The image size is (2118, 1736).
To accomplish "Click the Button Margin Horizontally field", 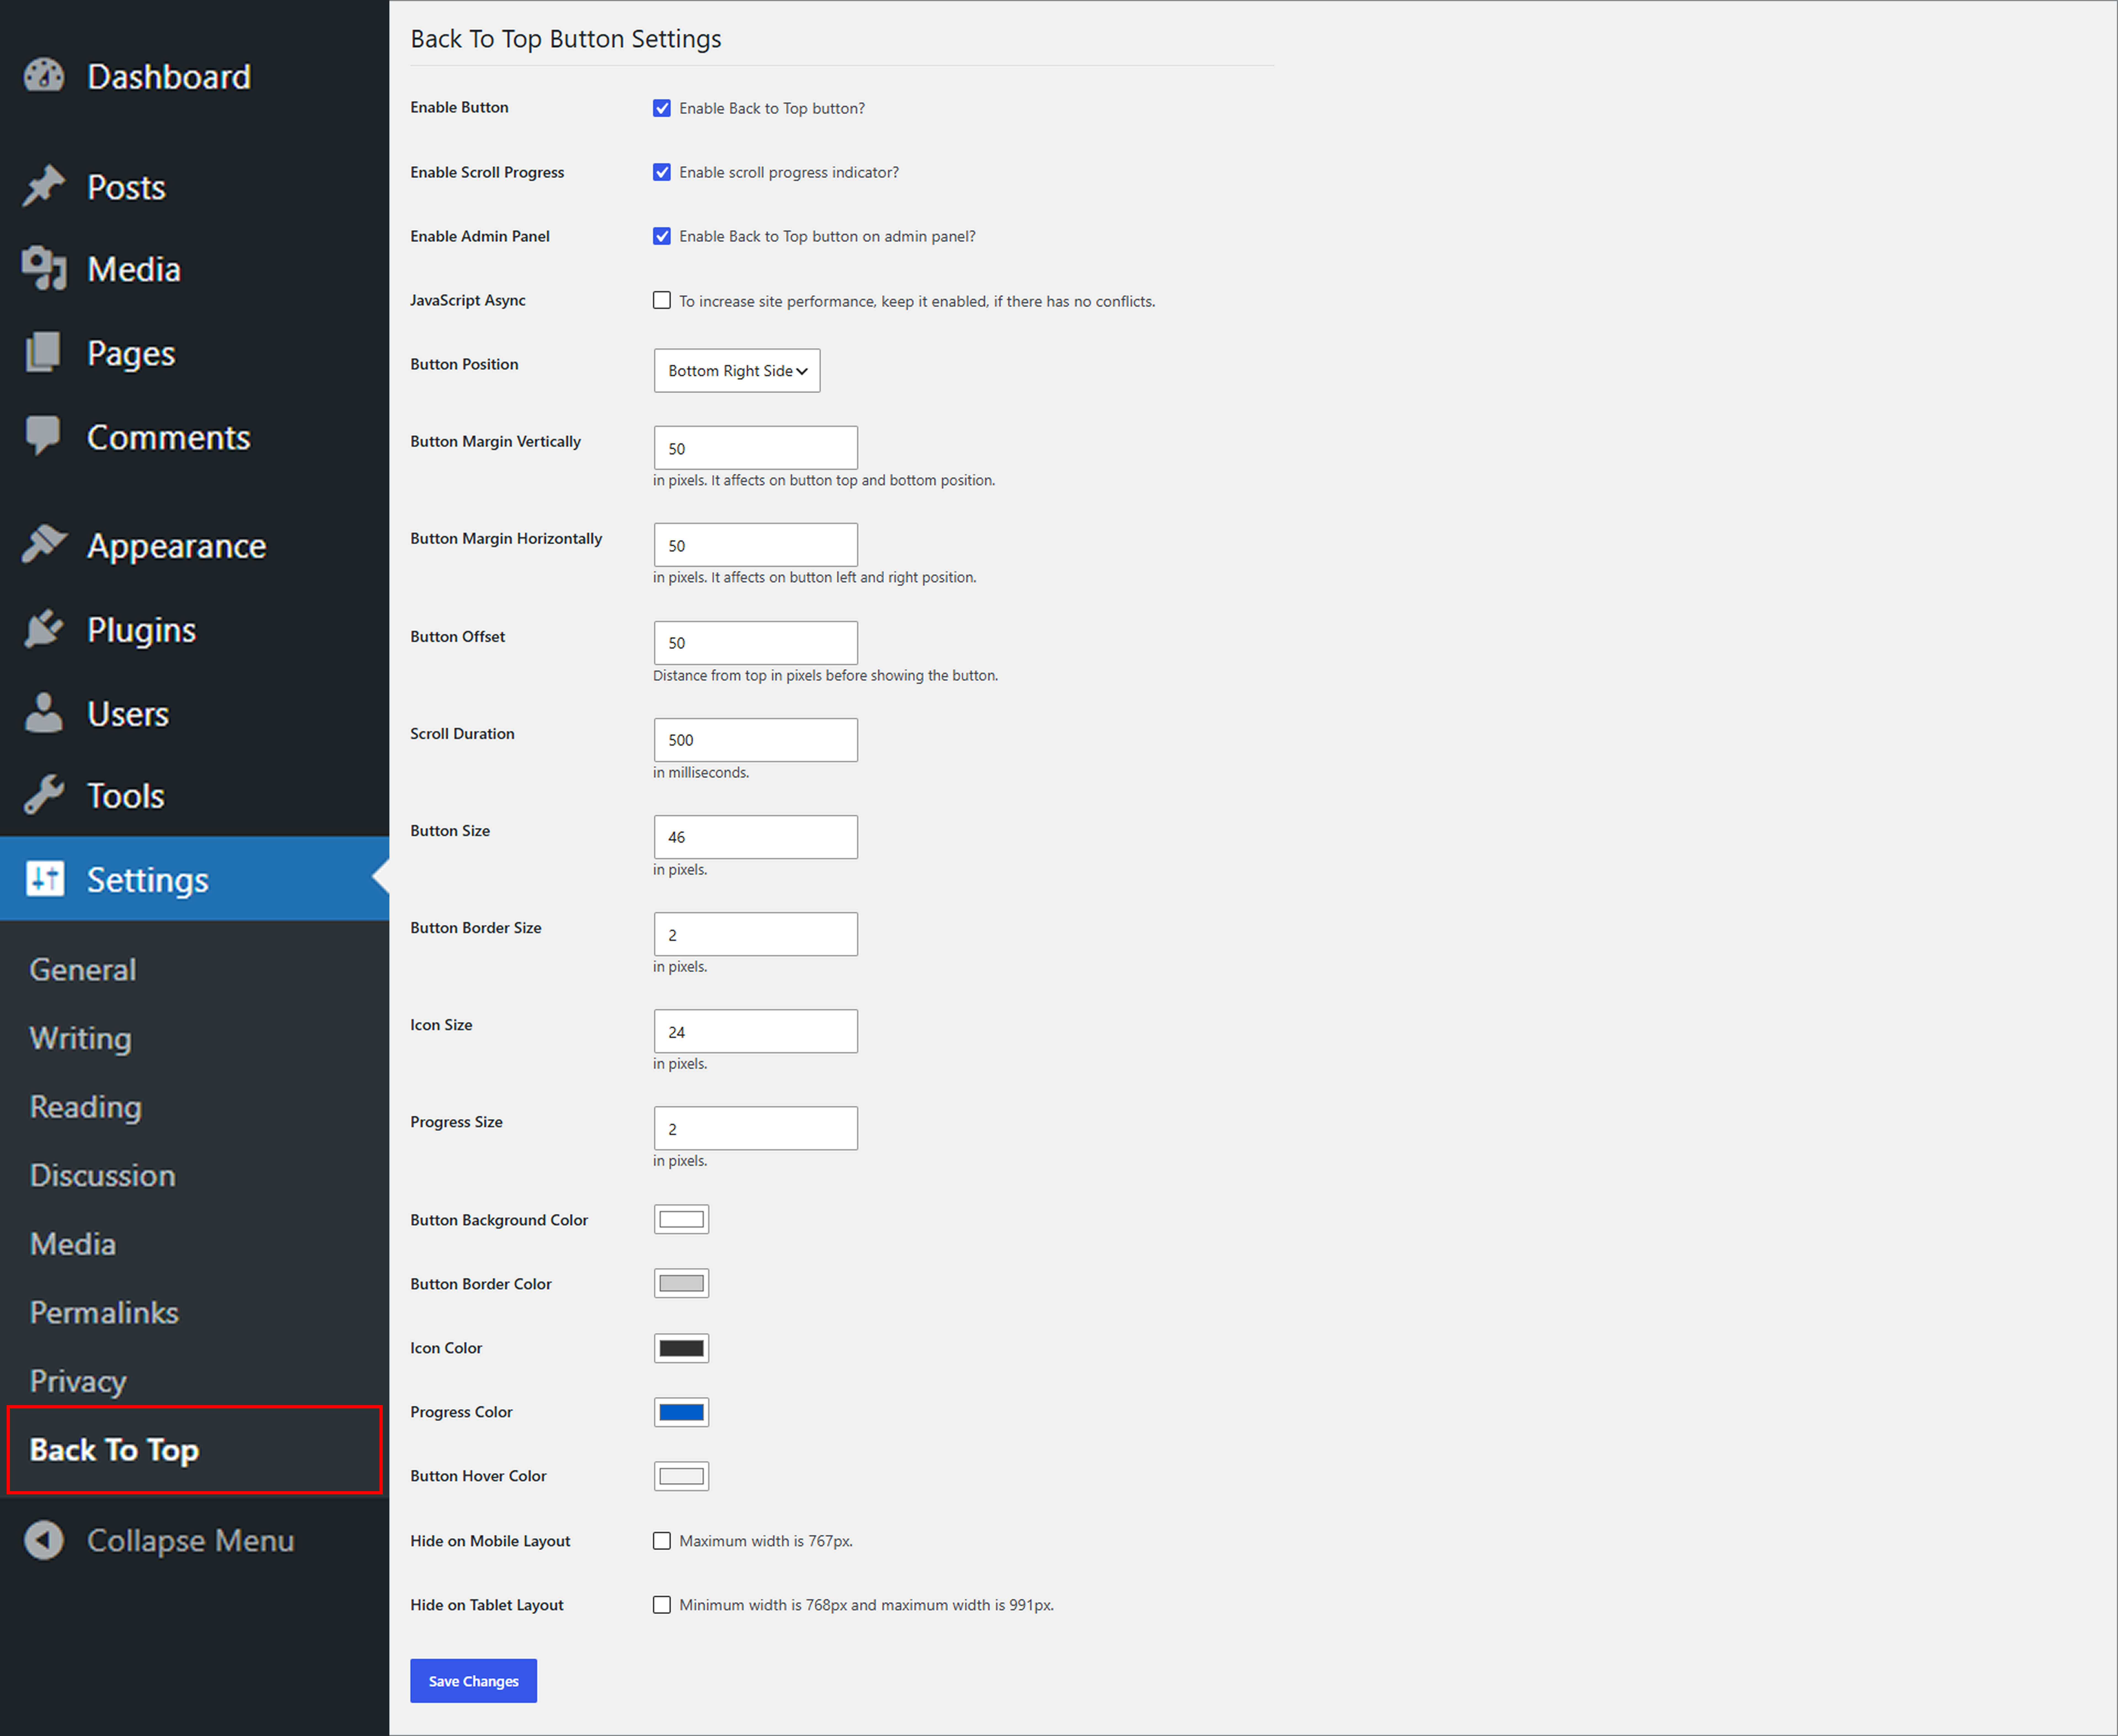I will click(756, 545).
